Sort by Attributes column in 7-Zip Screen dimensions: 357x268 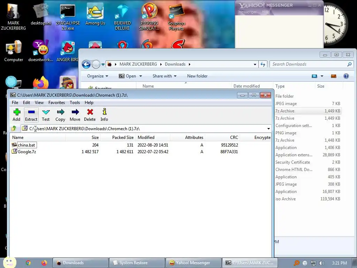pos(188,137)
